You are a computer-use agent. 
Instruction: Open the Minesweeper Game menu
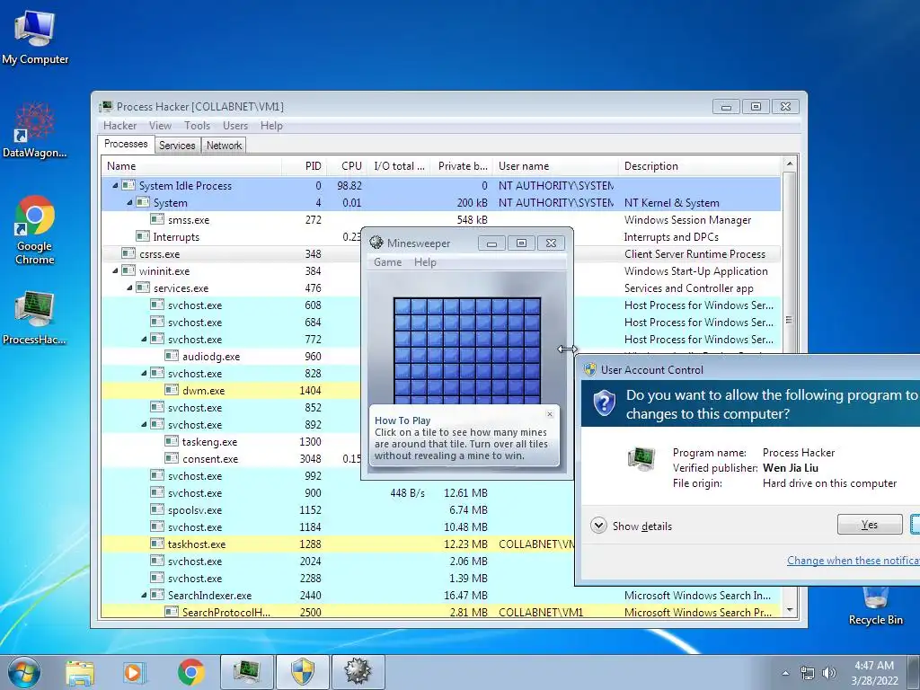coord(388,262)
